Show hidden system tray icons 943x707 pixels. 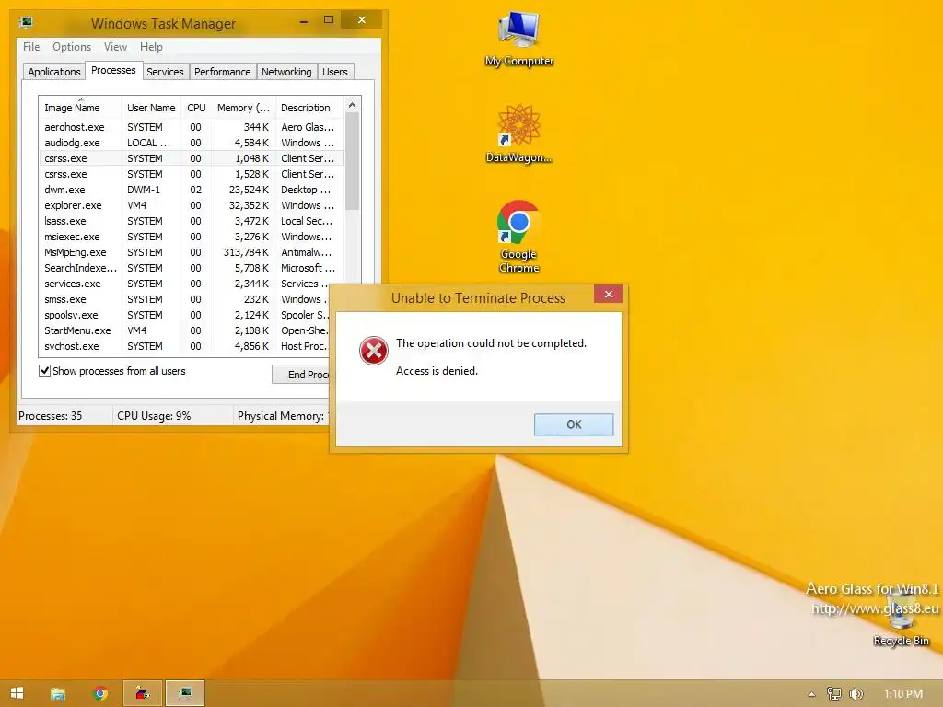811,694
